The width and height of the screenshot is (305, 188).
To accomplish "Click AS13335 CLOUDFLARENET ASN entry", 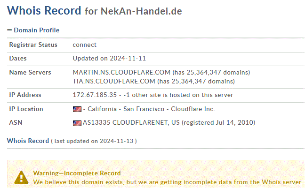I will [125, 122].
